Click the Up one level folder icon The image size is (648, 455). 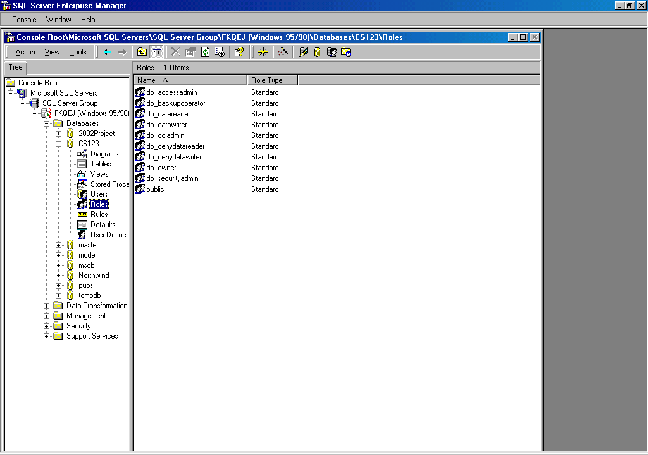[142, 52]
